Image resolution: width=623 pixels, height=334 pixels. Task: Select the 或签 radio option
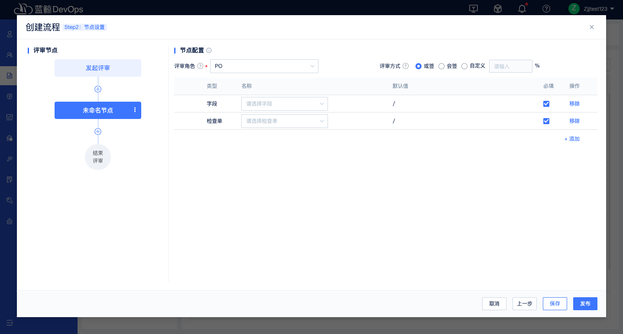pyautogui.click(x=419, y=66)
